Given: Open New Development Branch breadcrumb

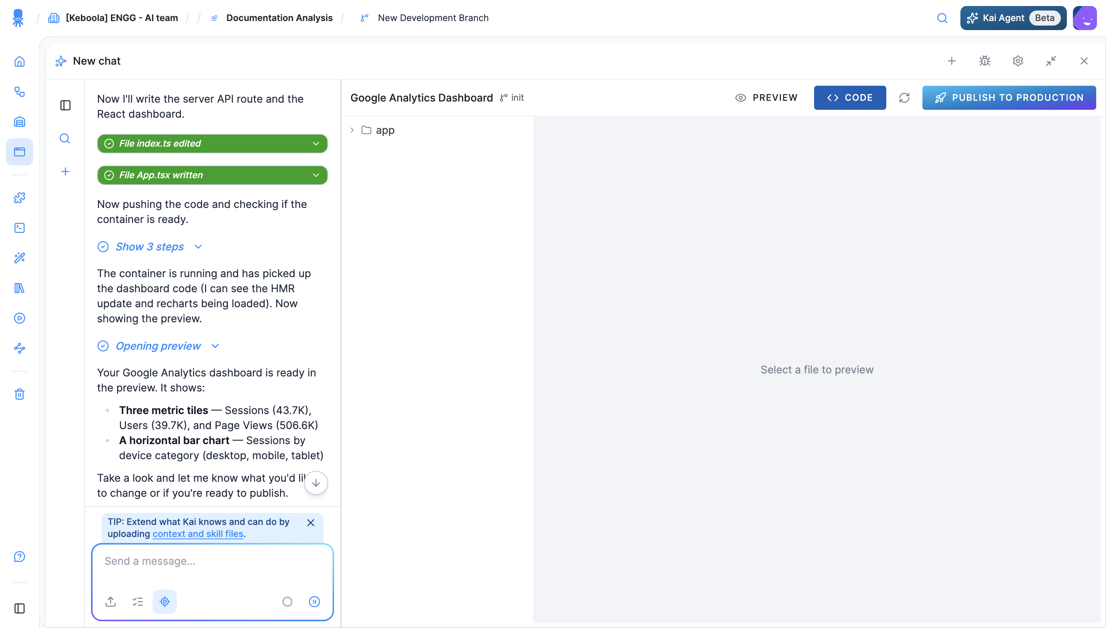Looking at the screenshot, I should (x=433, y=18).
